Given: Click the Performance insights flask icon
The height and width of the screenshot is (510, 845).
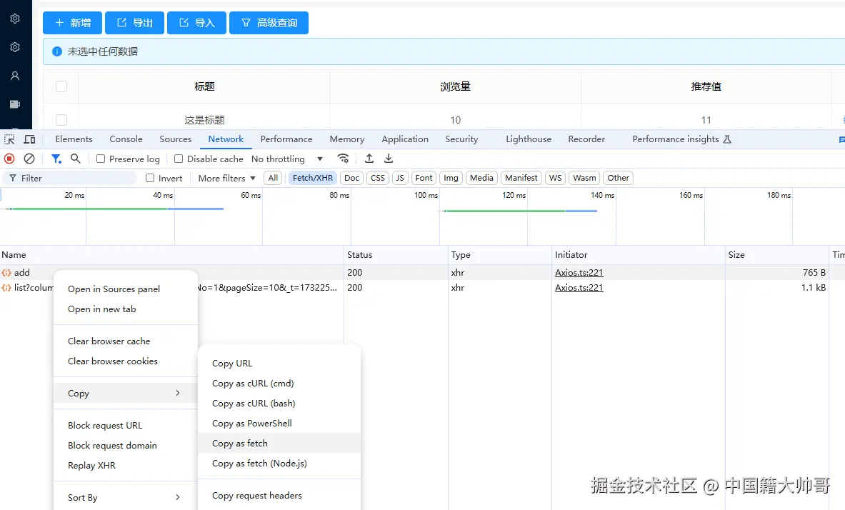Looking at the screenshot, I should (727, 139).
